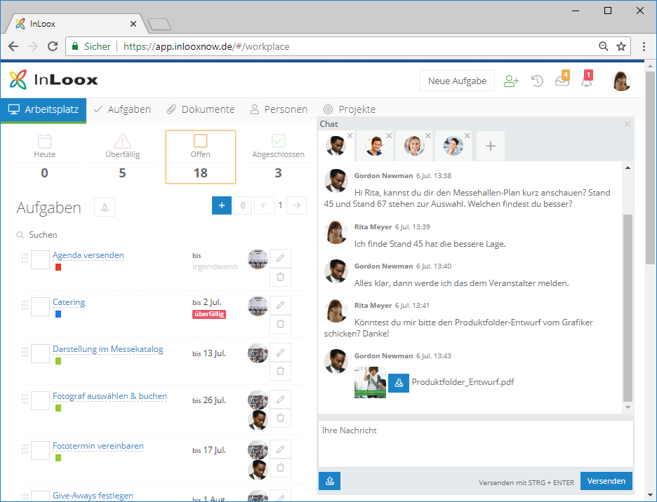Click the sort order icon in task toolbar
The image size is (657, 502).
point(243,205)
